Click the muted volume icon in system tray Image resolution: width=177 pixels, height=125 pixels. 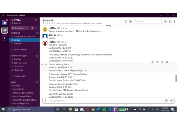[153, 109]
